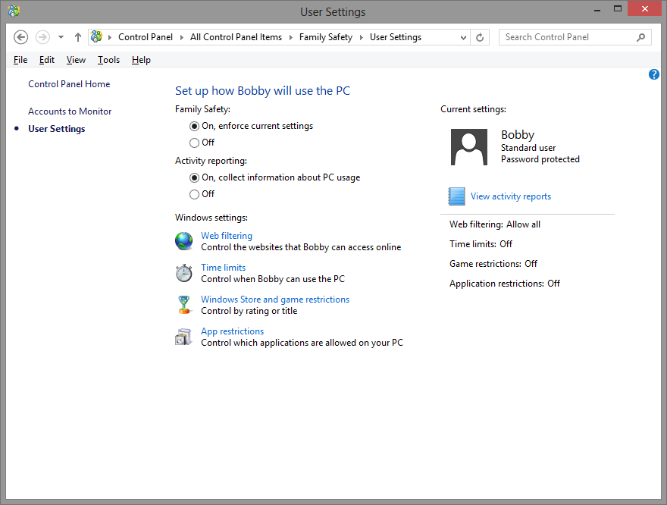Click the 'Application restrictions: Off' status text
667x505 pixels.
click(505, 284)
